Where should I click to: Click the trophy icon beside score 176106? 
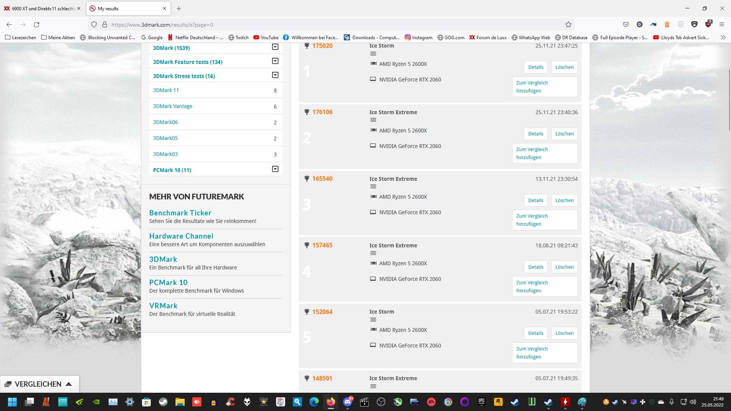point(307,112)
